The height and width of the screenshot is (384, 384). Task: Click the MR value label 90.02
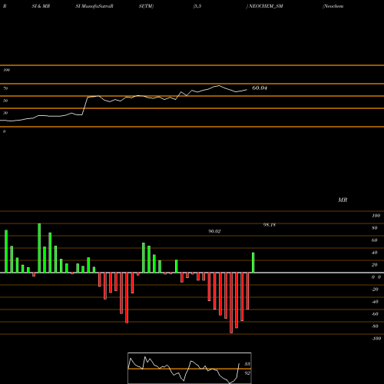(x=214, y=231)
